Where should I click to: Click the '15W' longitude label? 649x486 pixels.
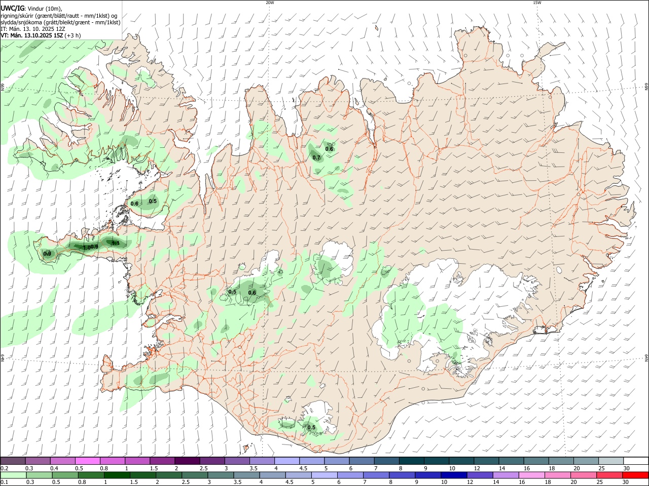click(x=537, y=3)
